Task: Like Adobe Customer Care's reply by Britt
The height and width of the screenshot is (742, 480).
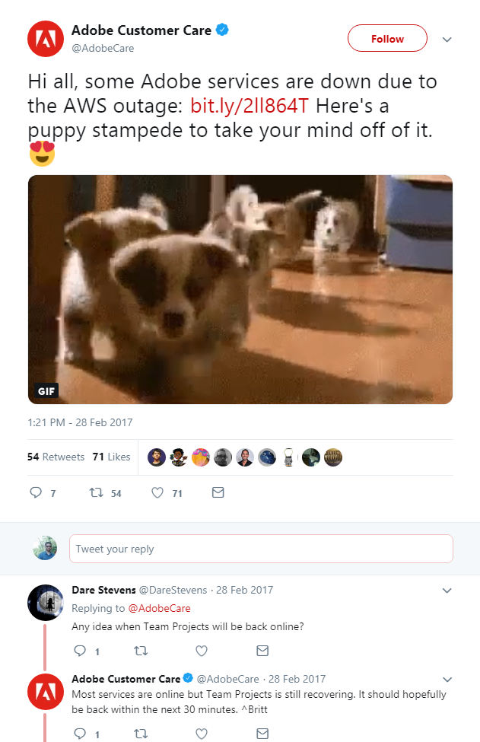Action: click(x=202, y=734)
